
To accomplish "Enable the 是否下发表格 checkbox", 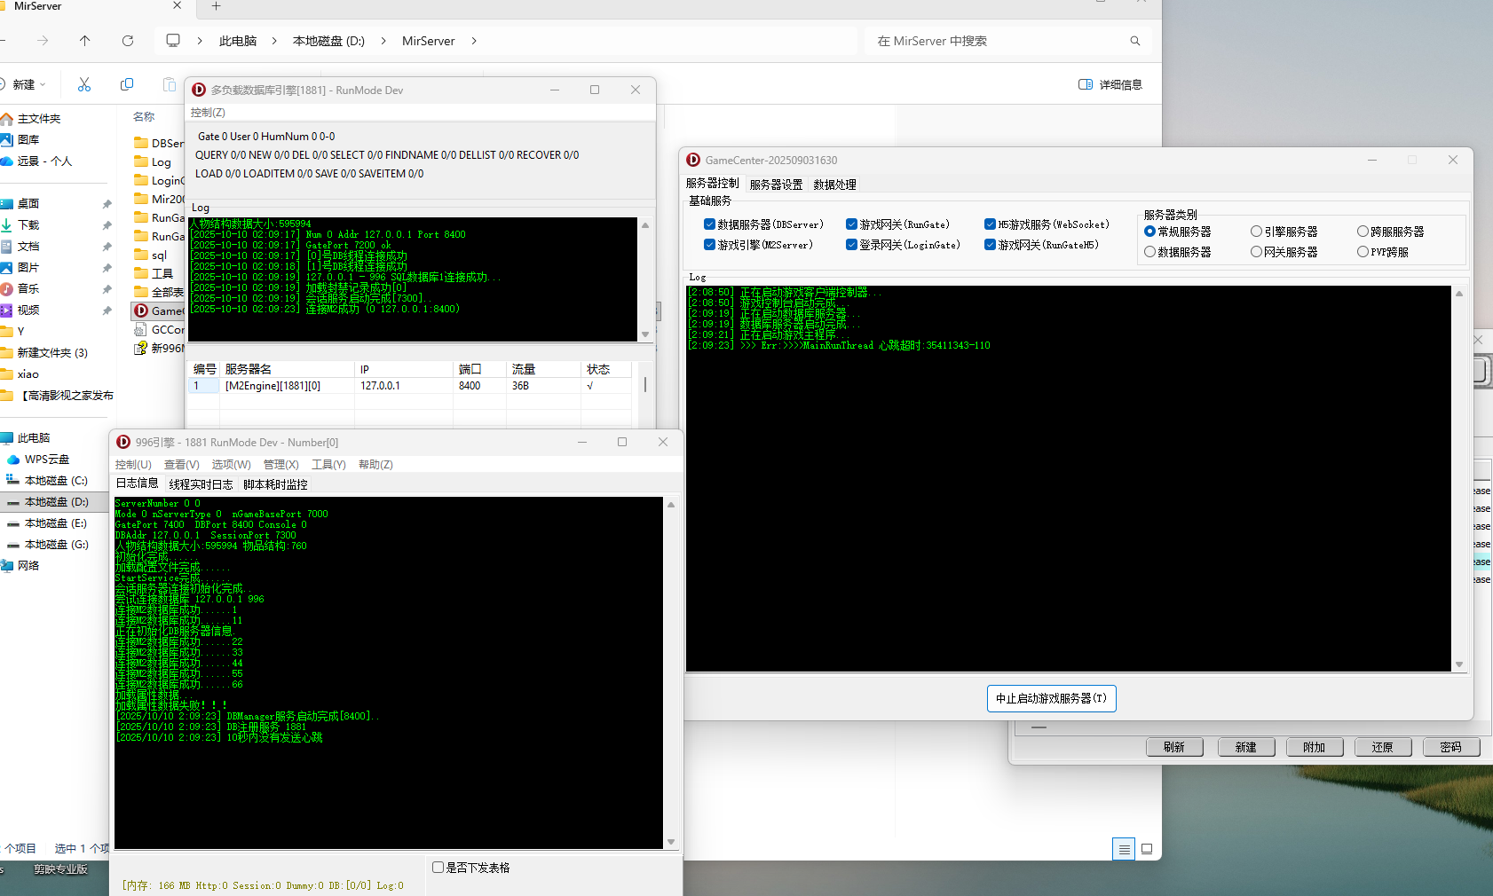I will pyautogui.click(x=438, y=868).
